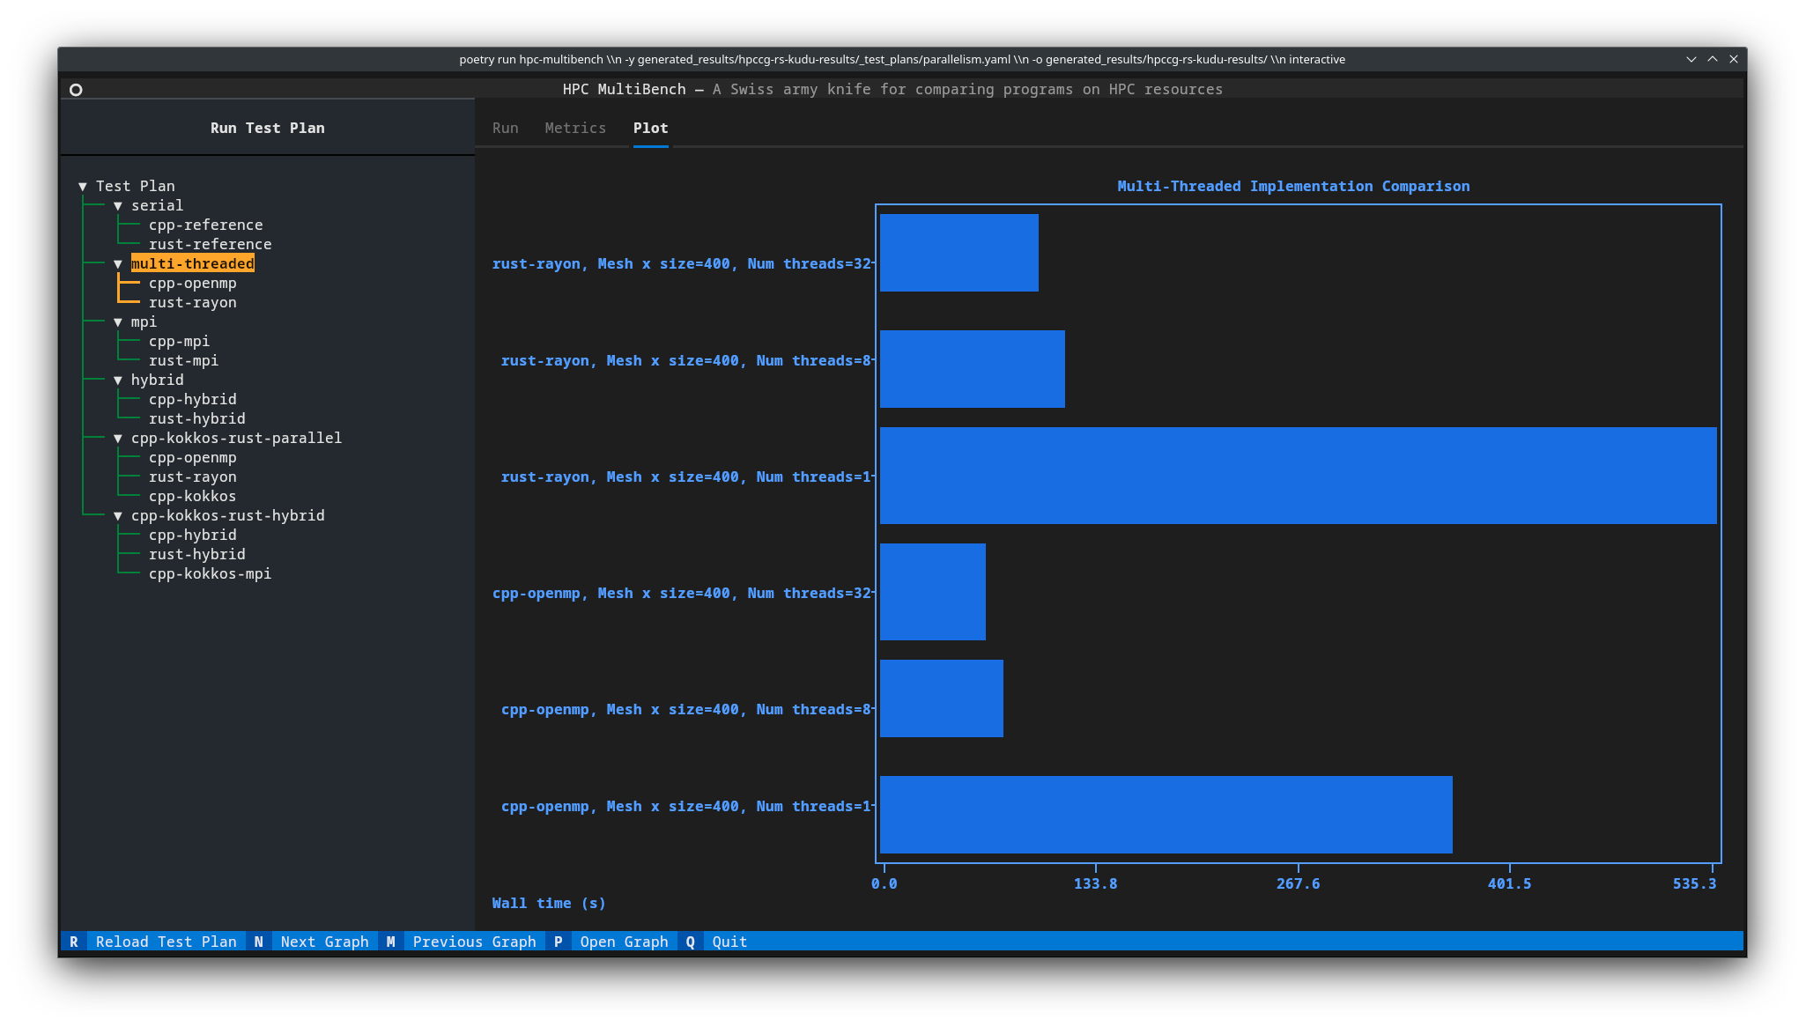The image size is (1806, 1027).
Task: Click the cpp-openmp threads=1 bar
Action: click(x=1166, y=815)
